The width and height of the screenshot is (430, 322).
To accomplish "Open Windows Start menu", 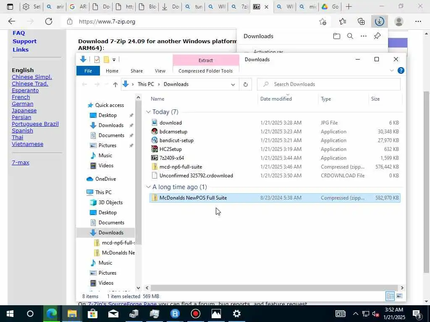I will point(10,314).
